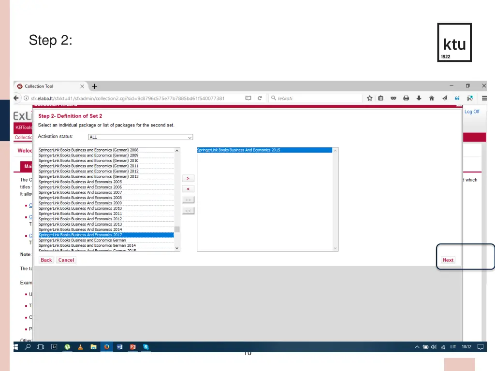The image size is (495, 371).
Task: Select Business and Economics German 2014 entry
Action: coord(106,245)
